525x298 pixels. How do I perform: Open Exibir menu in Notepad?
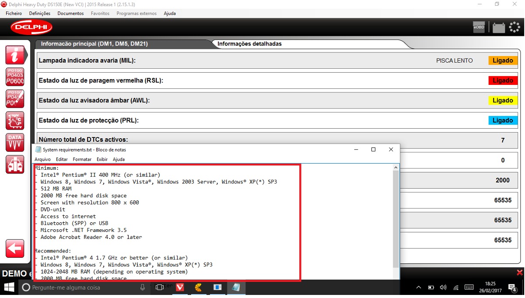[x=102, y=159]
